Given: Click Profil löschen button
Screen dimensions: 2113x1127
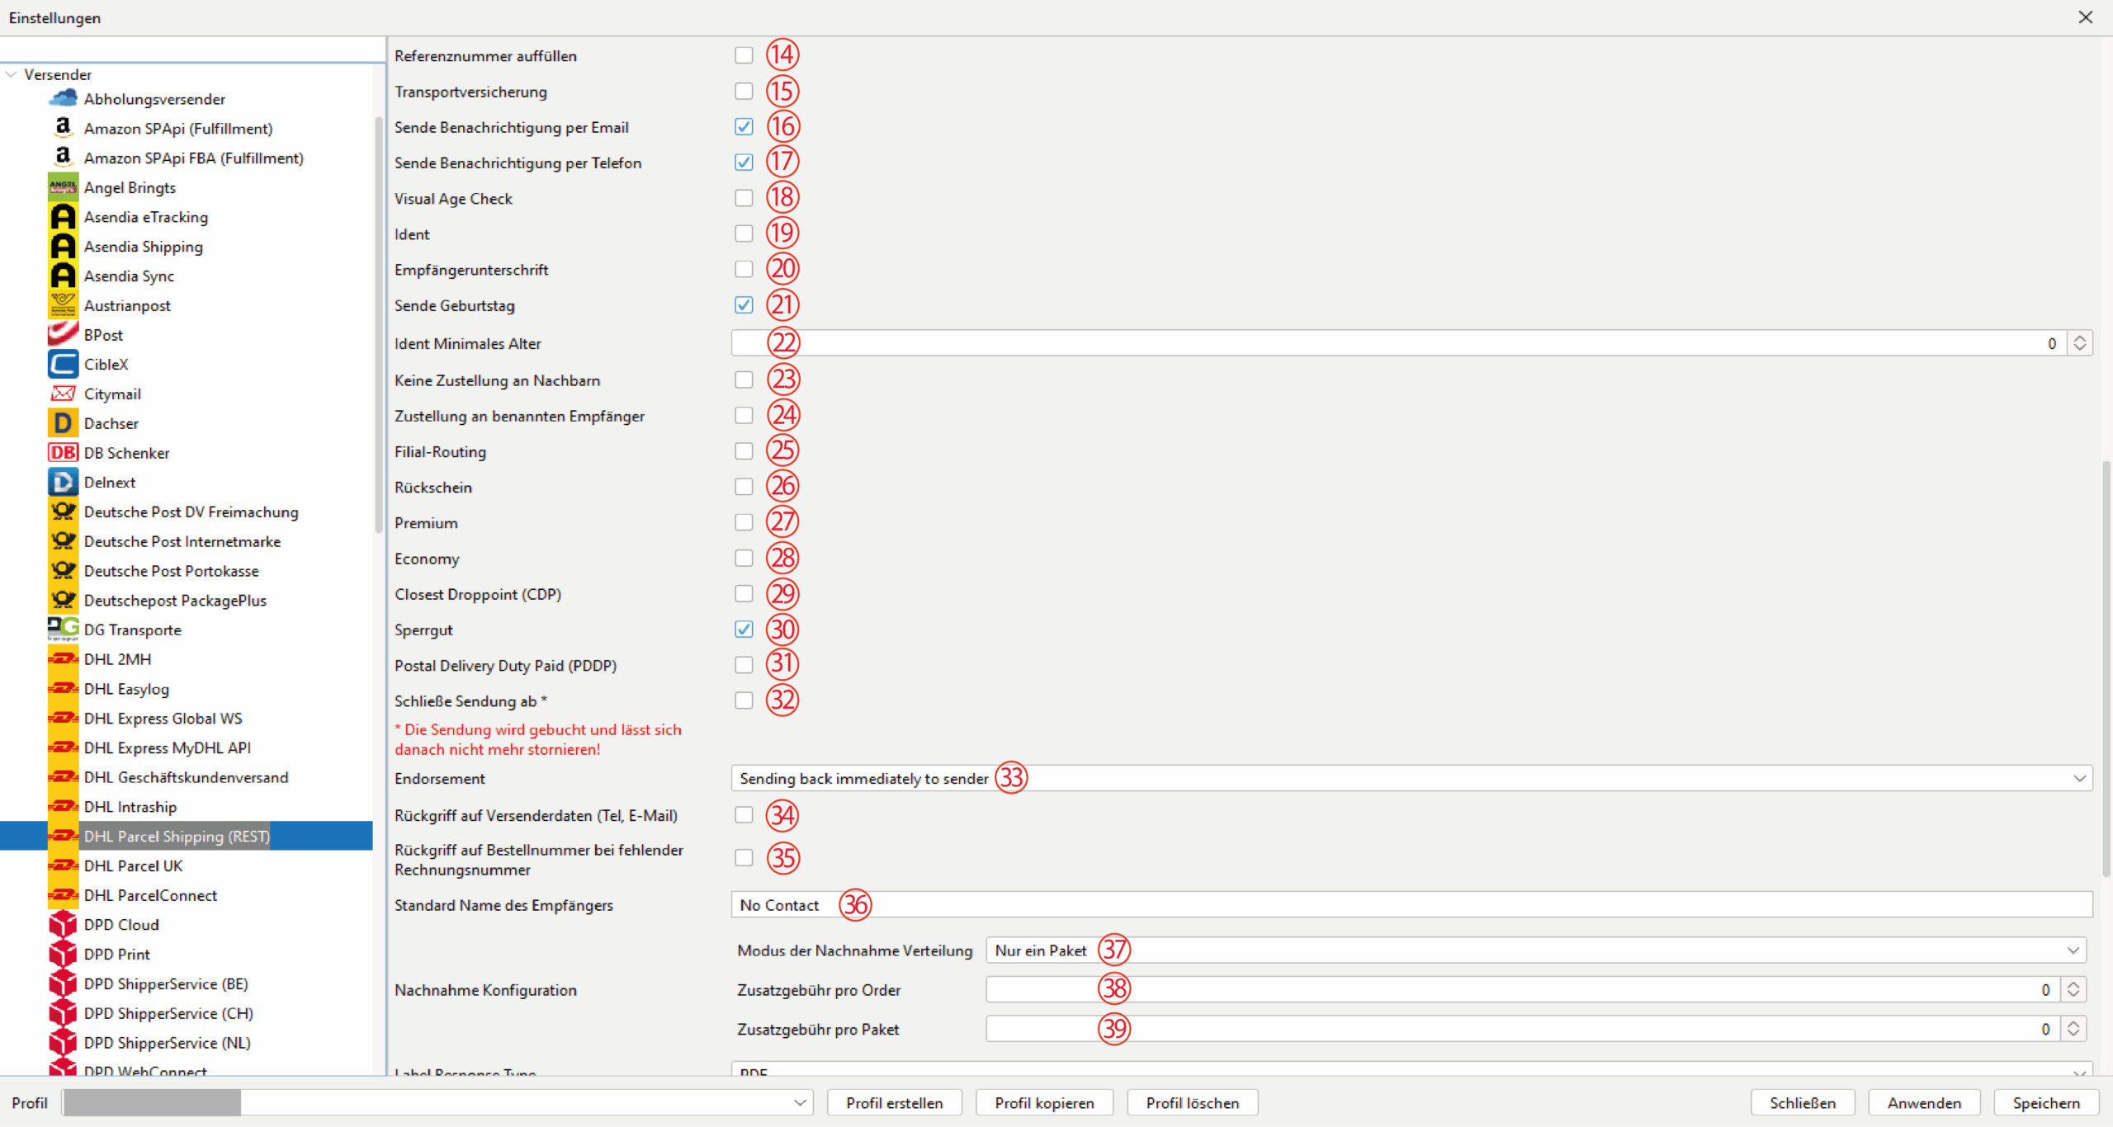Looking at the screenshot, I should click(1193, 1103).
